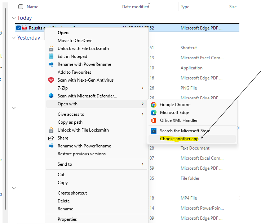Click the File folder type cell
The image size is (261, 224).
pos(190,178)
